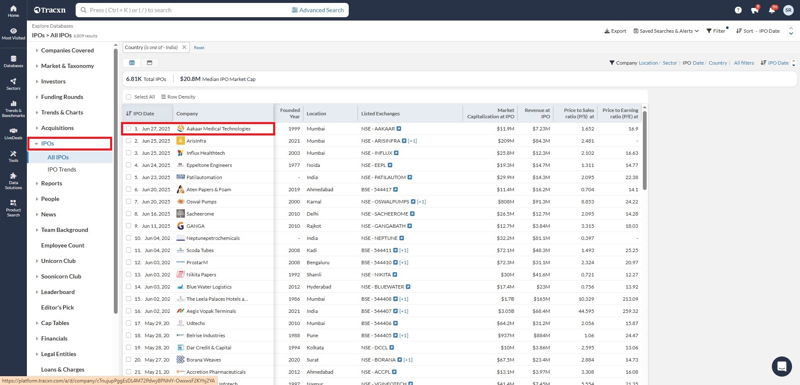Check the Select All checkbox
Screen dimensions: 800x385
[129, 97]
